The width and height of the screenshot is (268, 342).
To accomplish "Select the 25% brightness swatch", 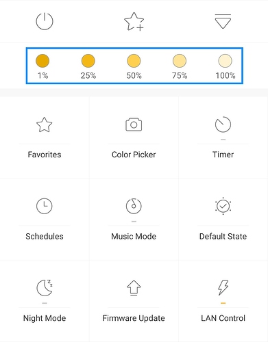I will pyautogui.click(x=88, y=61).
